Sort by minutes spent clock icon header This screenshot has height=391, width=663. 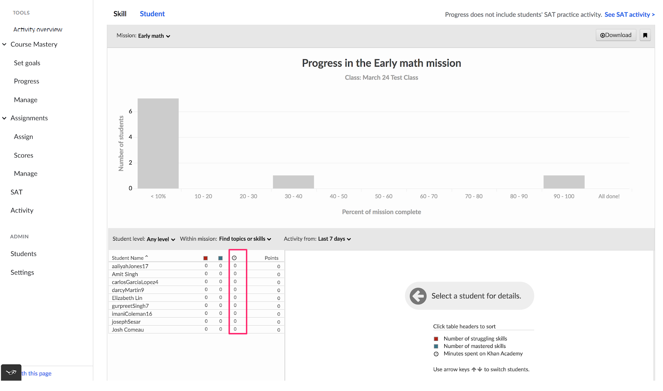pos(234,258)
